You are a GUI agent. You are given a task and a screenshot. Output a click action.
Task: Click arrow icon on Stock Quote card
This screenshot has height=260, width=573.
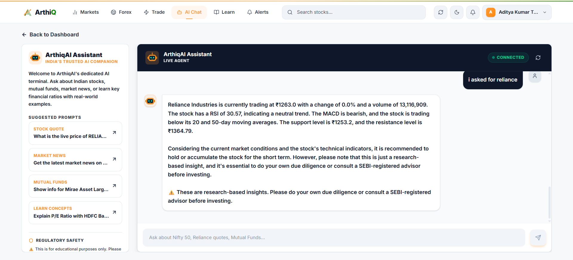coord(114,133)
